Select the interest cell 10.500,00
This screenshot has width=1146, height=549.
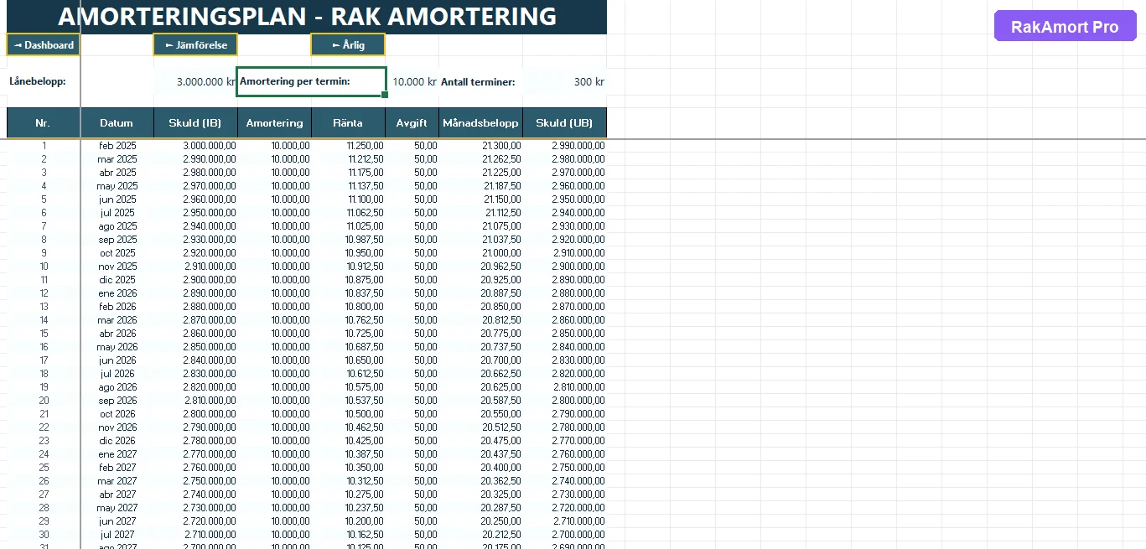pos(348,414)
